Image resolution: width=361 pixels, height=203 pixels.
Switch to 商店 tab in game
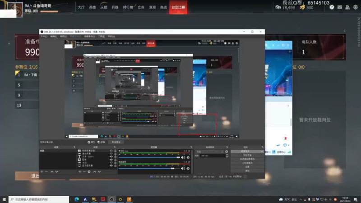163,7
